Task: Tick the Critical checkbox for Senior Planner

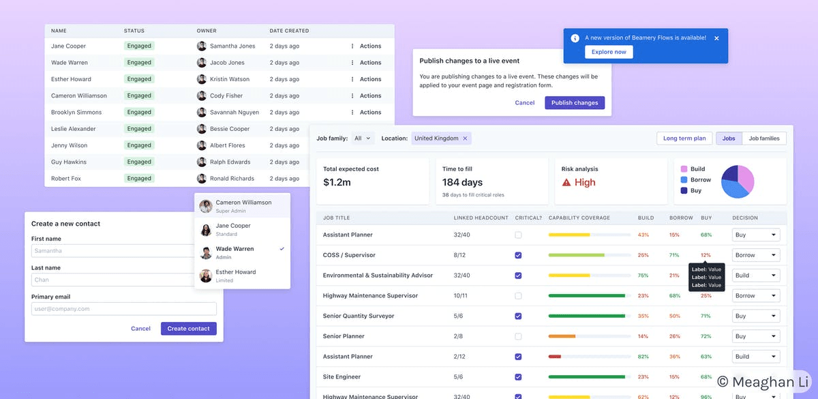Action: pyautogui.click(x=518, y=336)
